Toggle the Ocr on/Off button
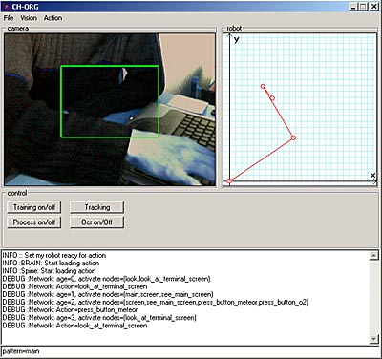Screen dimensions: 382x359 [96, 222]
